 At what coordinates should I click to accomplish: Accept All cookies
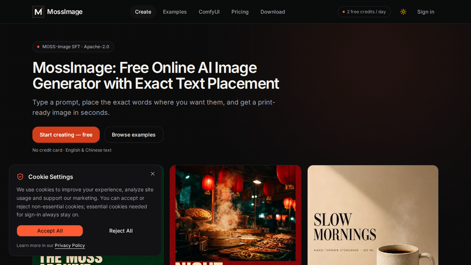click(x=50, y=231)
